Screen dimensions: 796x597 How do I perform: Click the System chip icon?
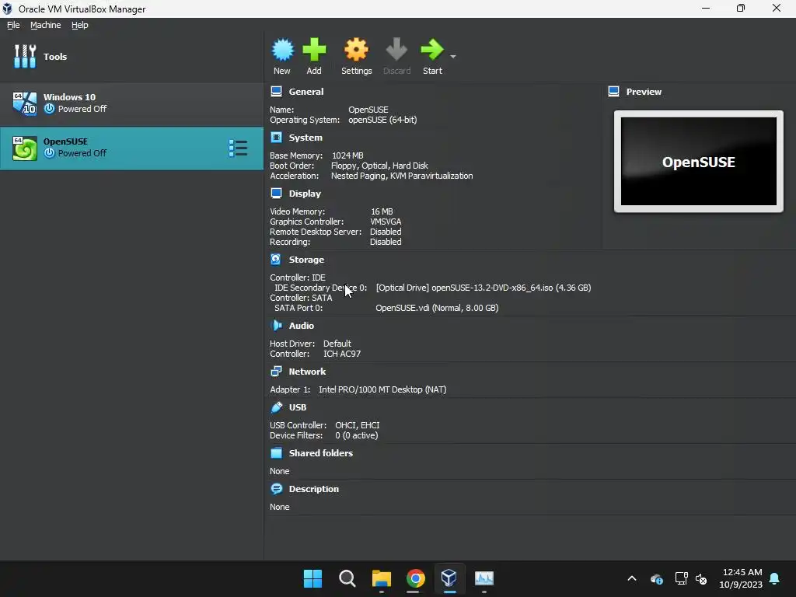276,137
